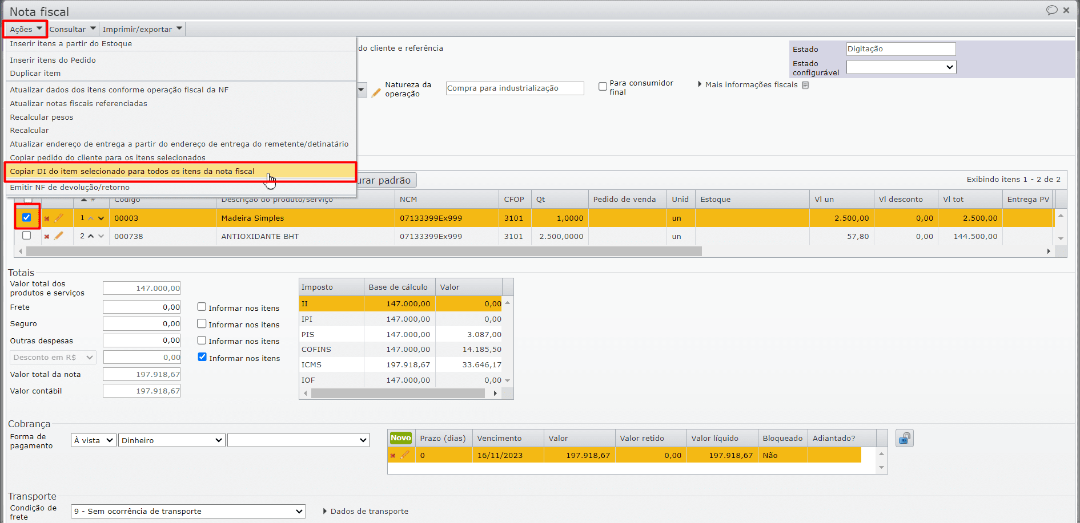Open the Desconto em R$ dropdown

53,358
